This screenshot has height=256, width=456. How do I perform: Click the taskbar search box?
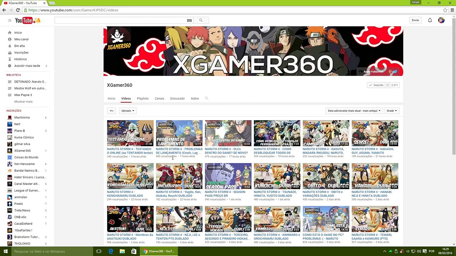52,251
